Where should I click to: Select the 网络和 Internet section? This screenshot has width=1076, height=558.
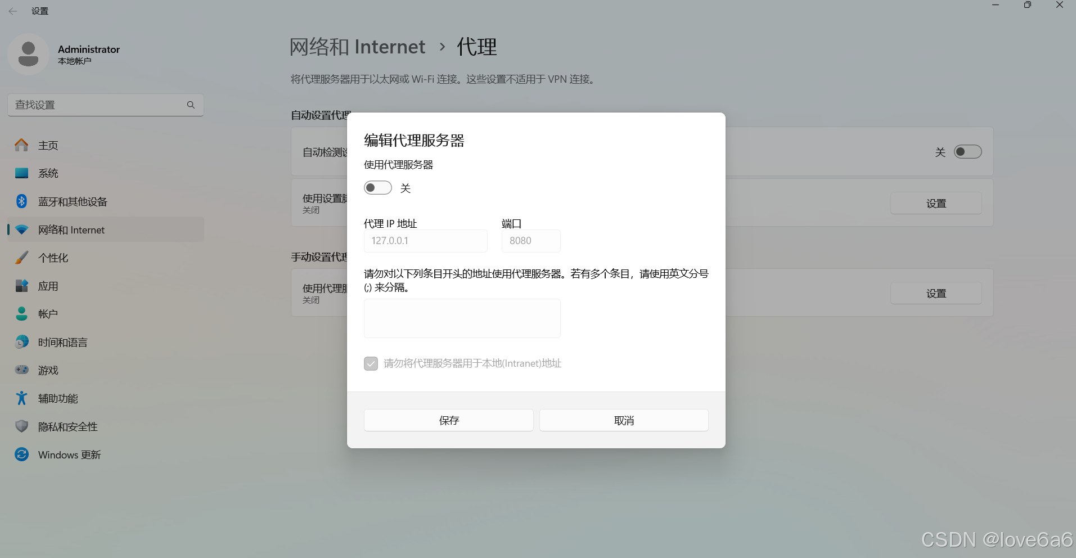(106, 229)
